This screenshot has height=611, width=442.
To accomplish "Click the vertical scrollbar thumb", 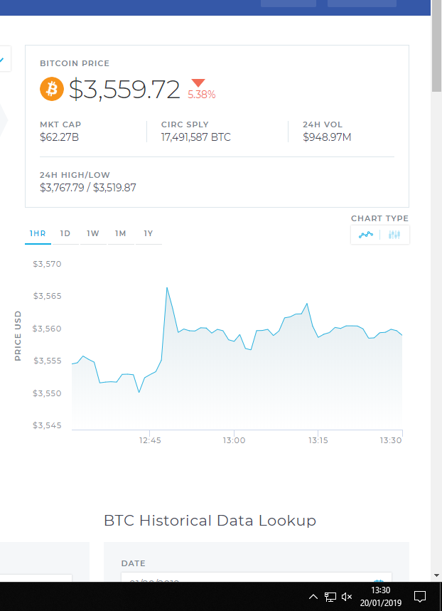I will (x=436, y=53).
